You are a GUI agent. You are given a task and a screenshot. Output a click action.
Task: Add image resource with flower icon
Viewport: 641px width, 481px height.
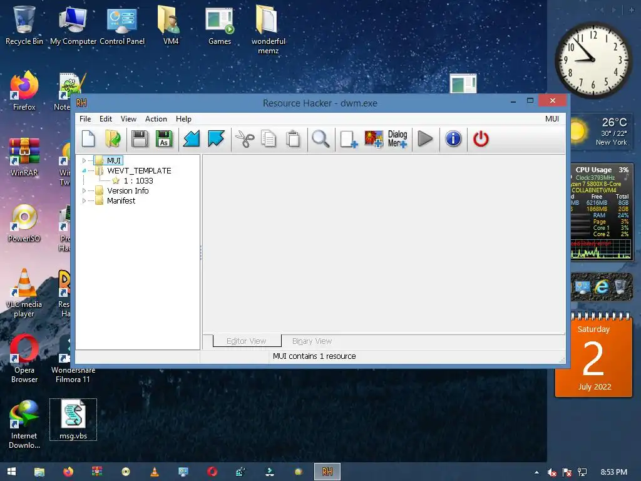click(x=374, y=138)
